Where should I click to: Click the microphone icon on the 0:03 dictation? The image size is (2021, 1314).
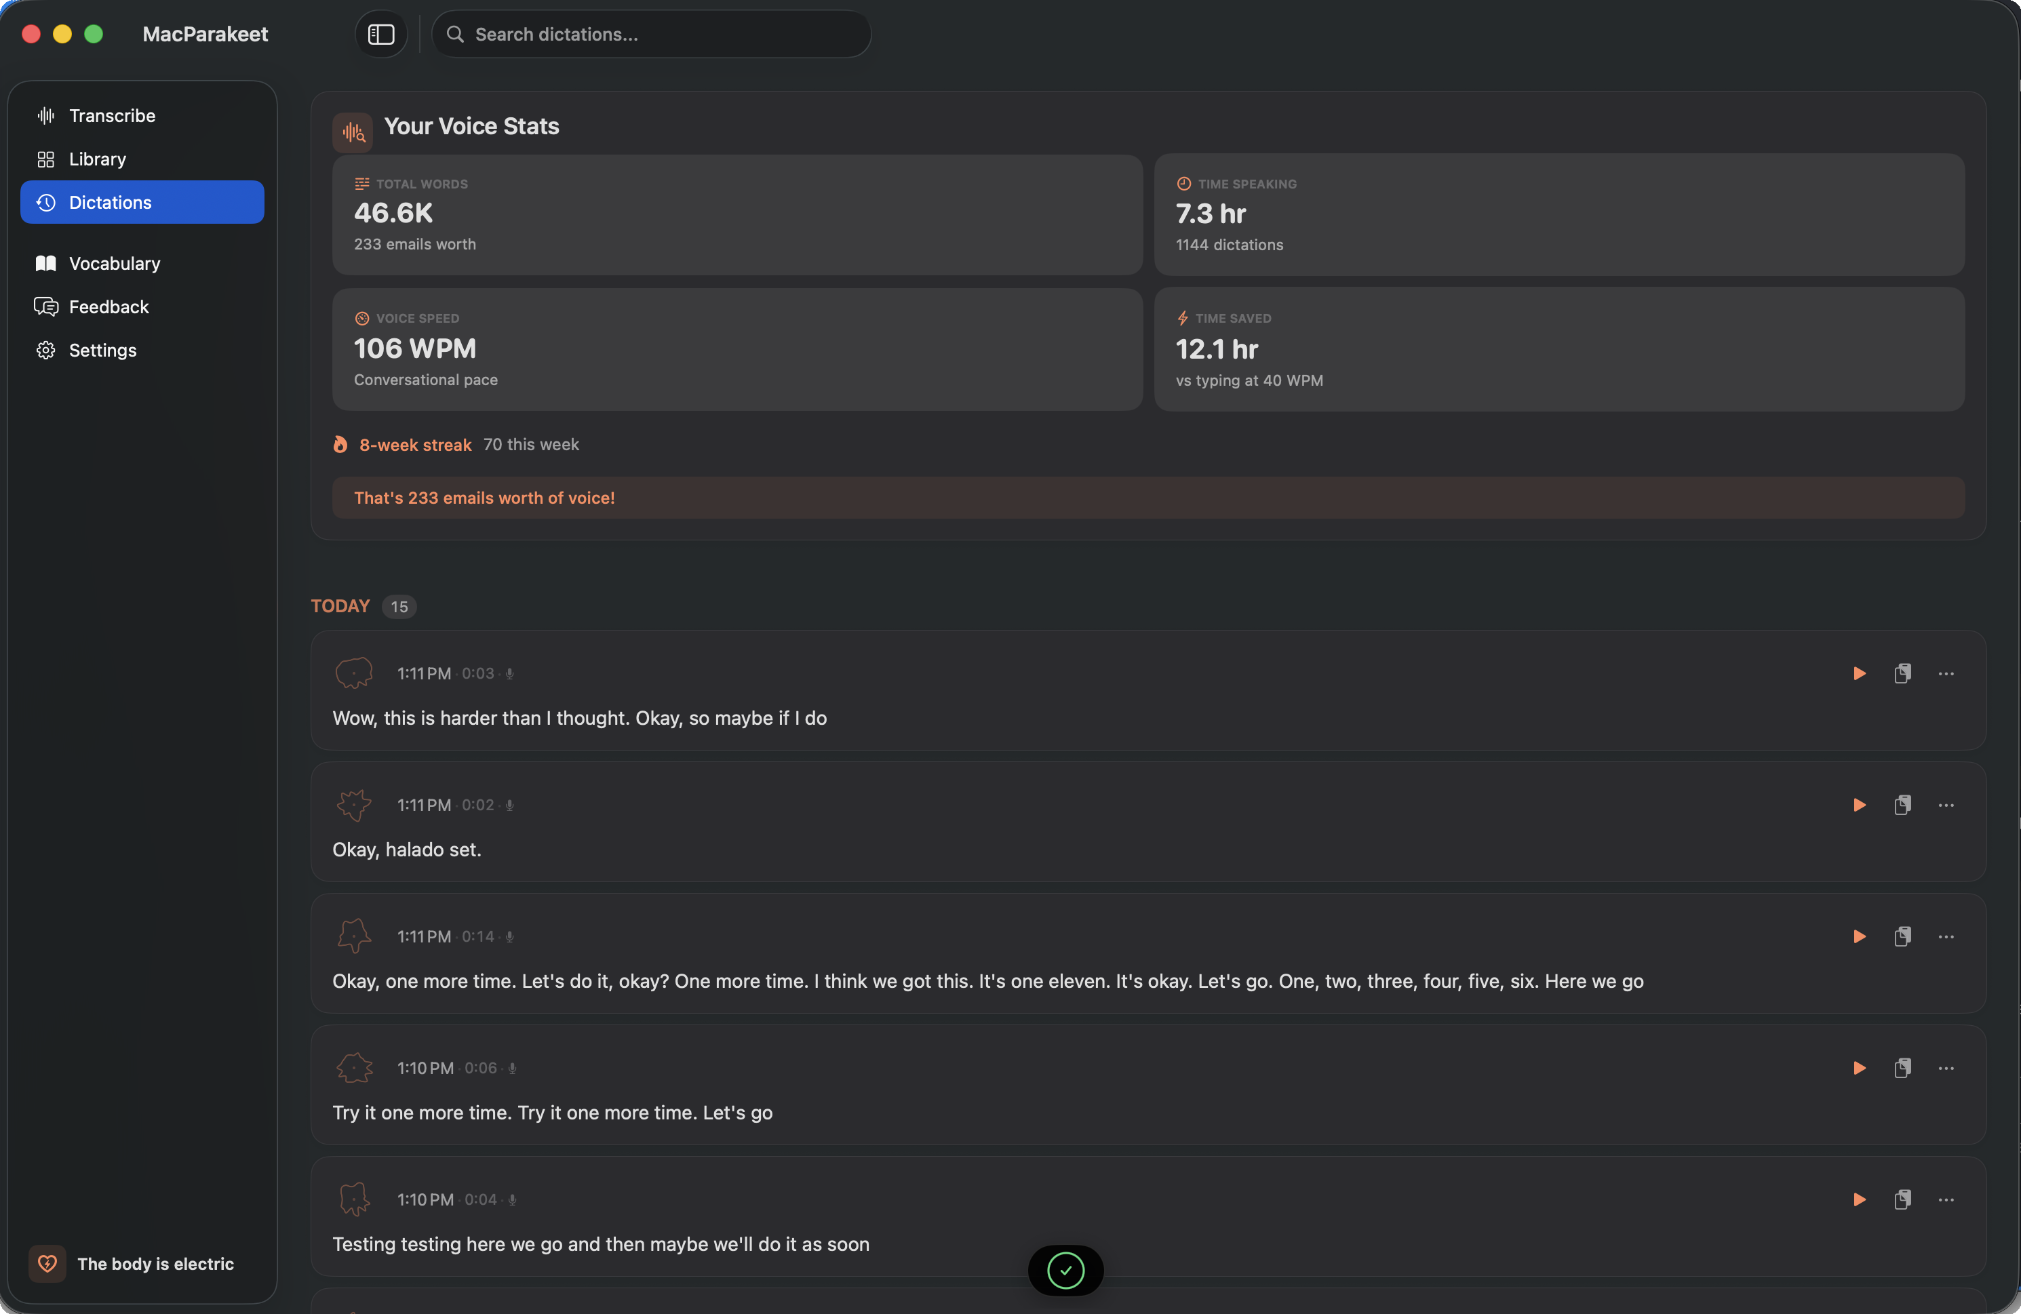(x=509, y=674)
